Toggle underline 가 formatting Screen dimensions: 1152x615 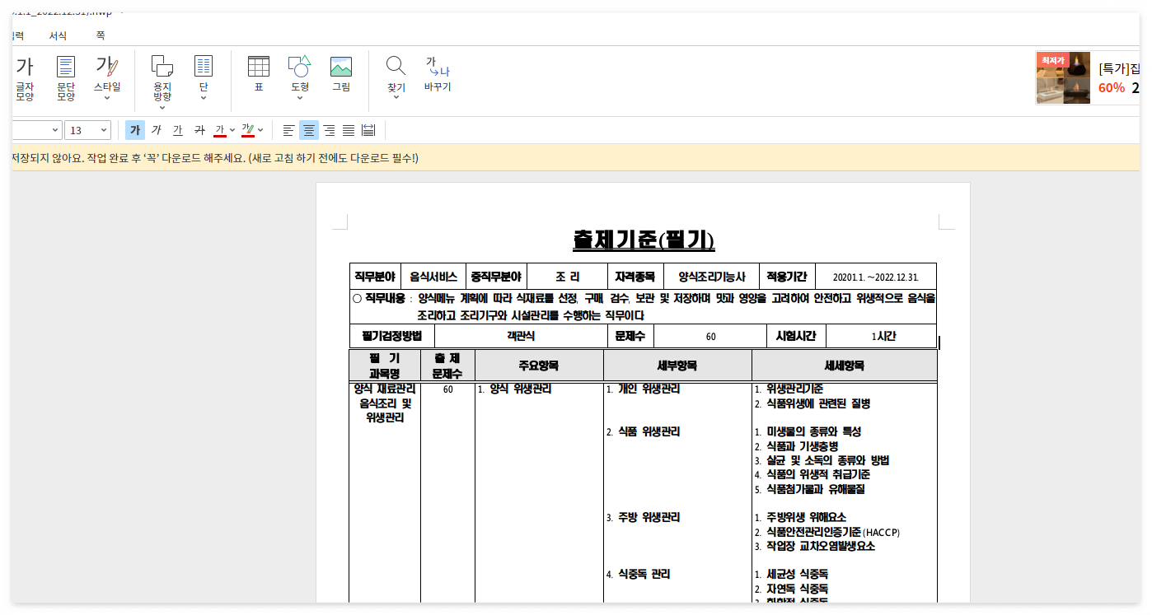(178, 130)
